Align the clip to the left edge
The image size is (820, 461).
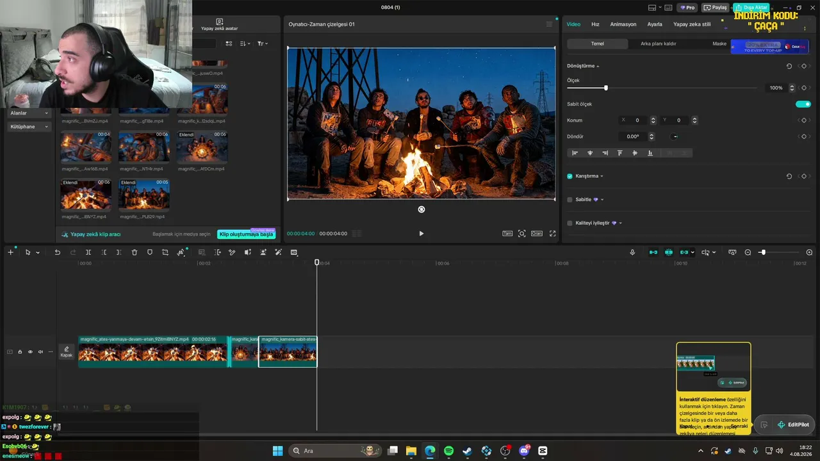pyautogui.click(x=575, y=153)
